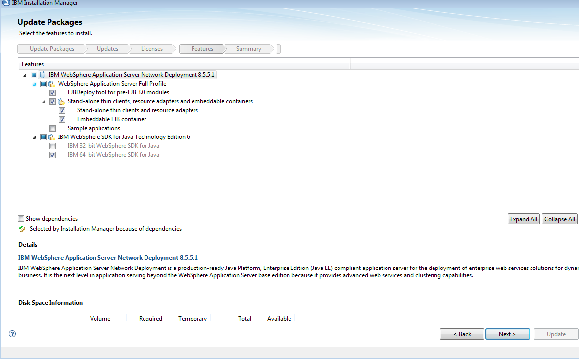
Task: Click the WebSphere Network Deployment package icon
Action: [x=43, y=75]
